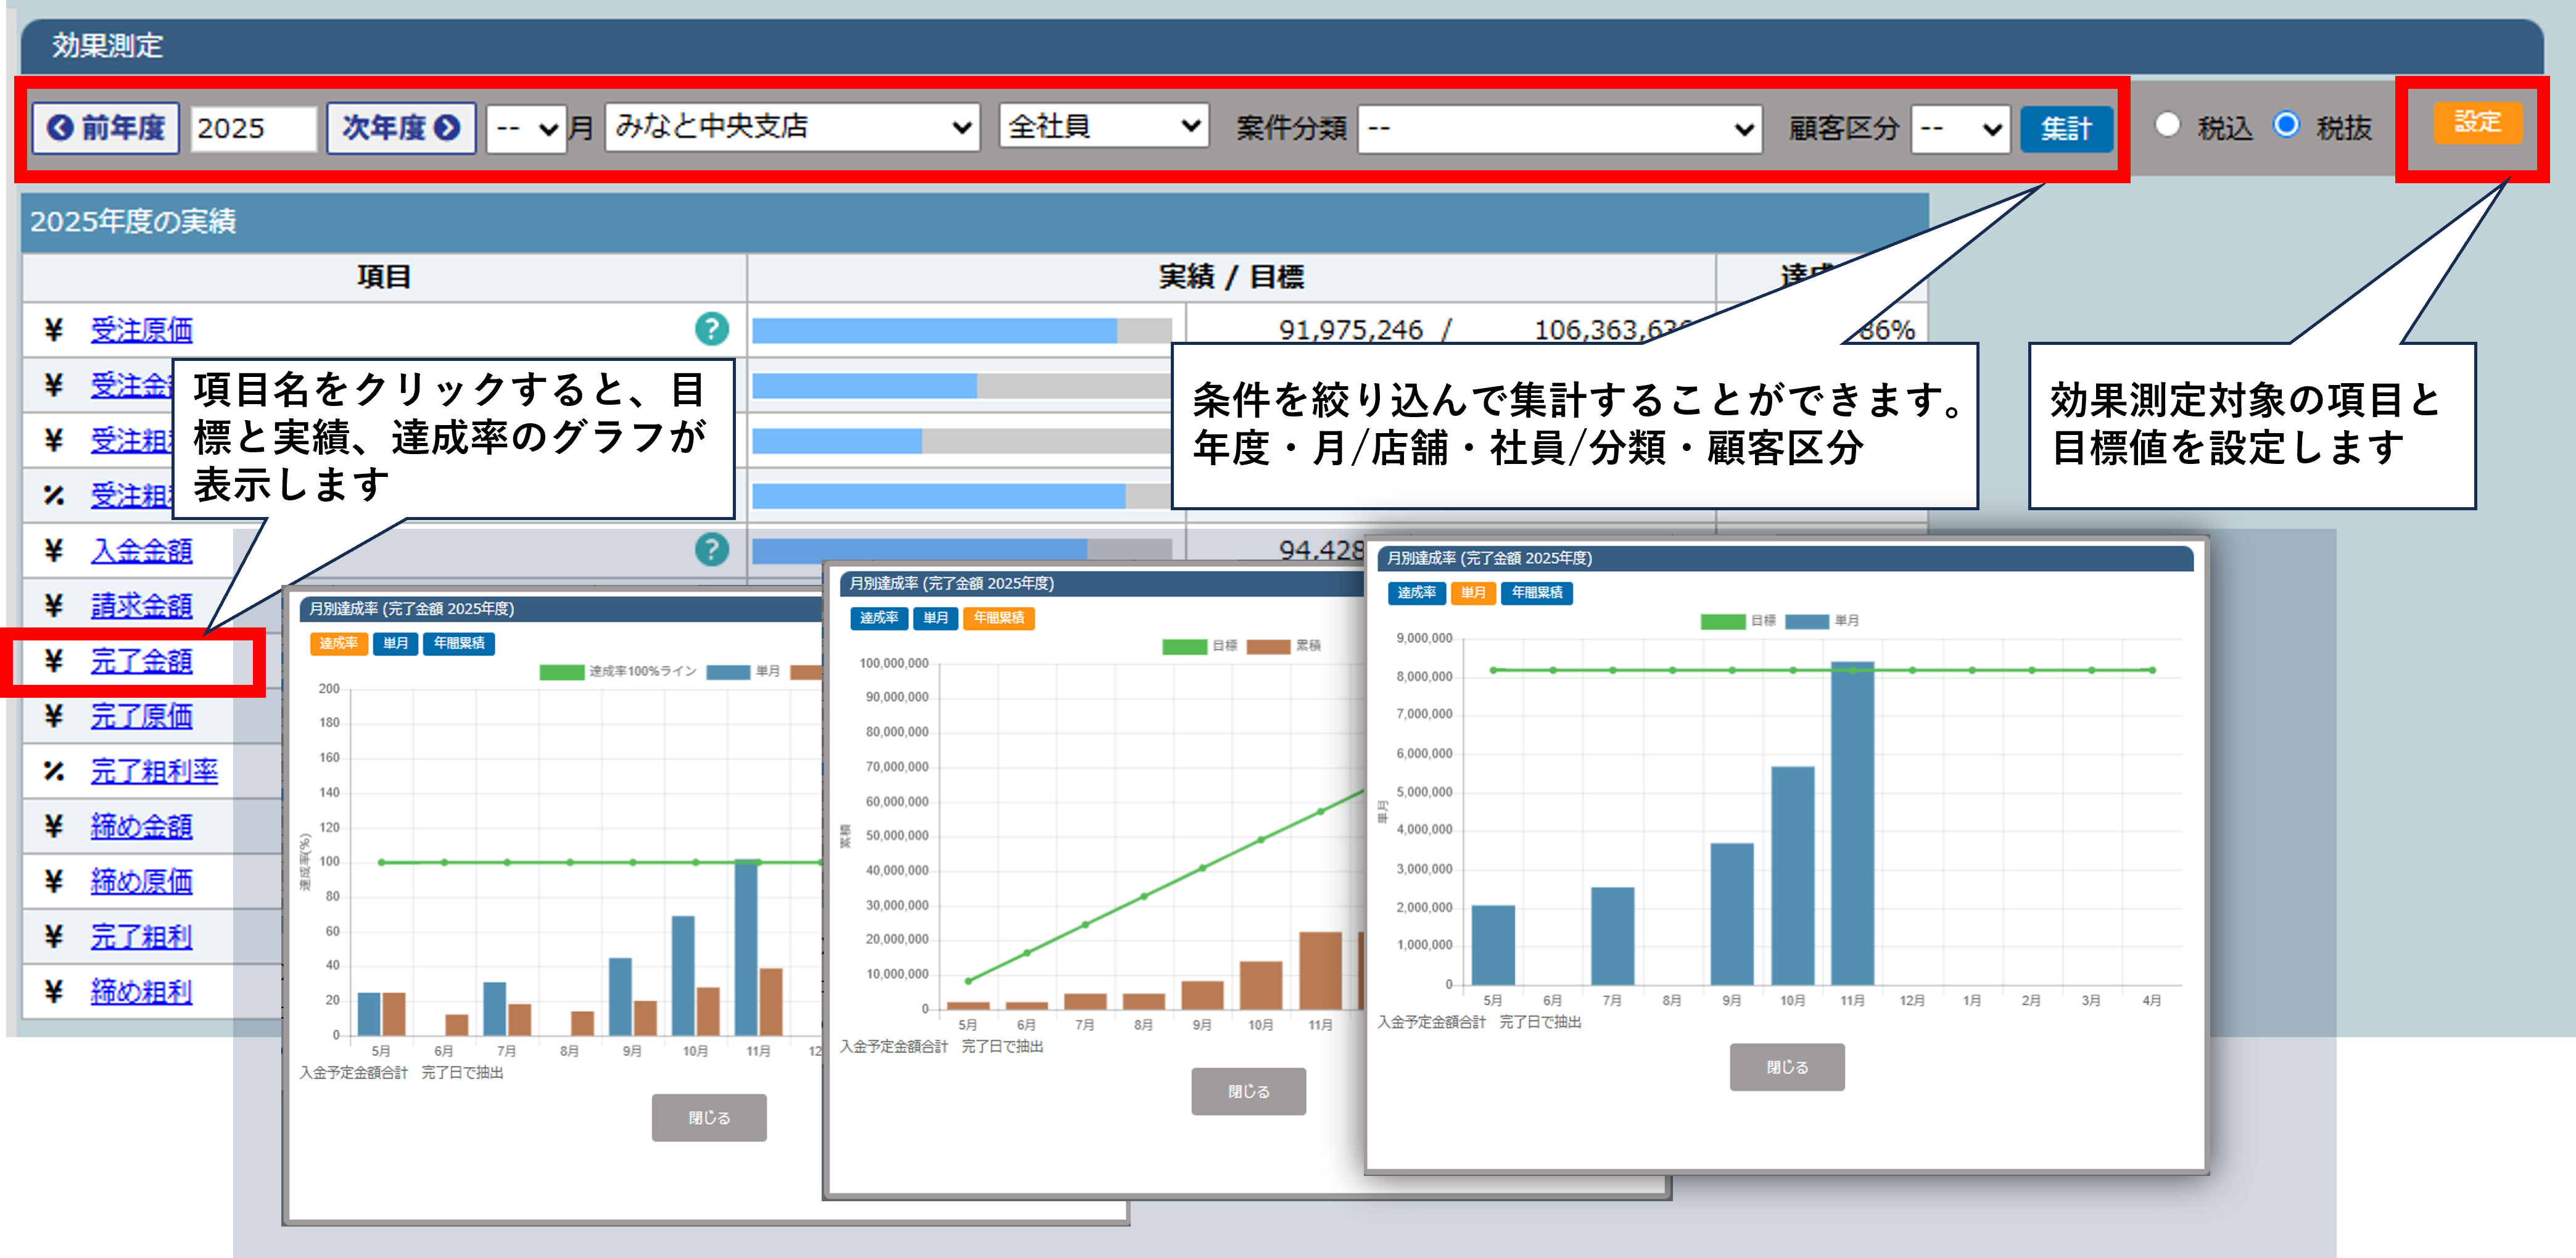Click percent icon next to 完了粗利率
Image resolution: width=2576 pixels, height=1258 pixels.
(x=54, y=771)
